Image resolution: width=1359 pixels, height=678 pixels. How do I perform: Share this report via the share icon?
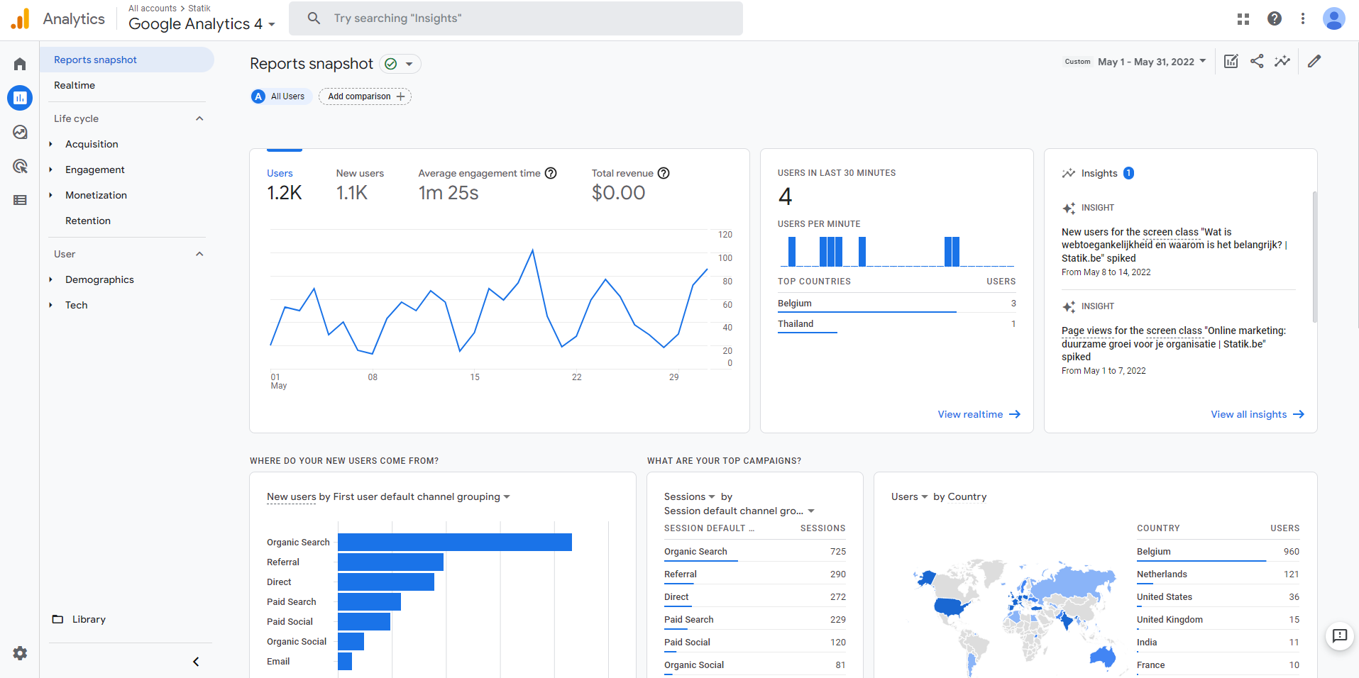tap(1256, 62)
